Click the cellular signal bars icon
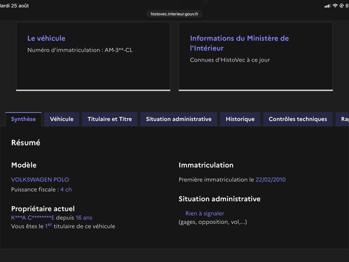Viewport: 349px width, 262px height. tap(328, 6)
